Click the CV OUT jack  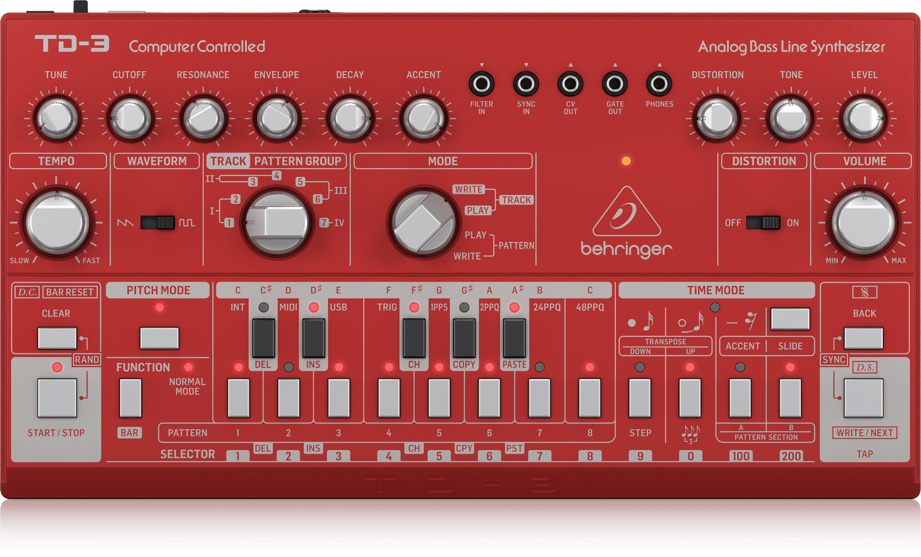pyautogui.click(x=570, y=84)
